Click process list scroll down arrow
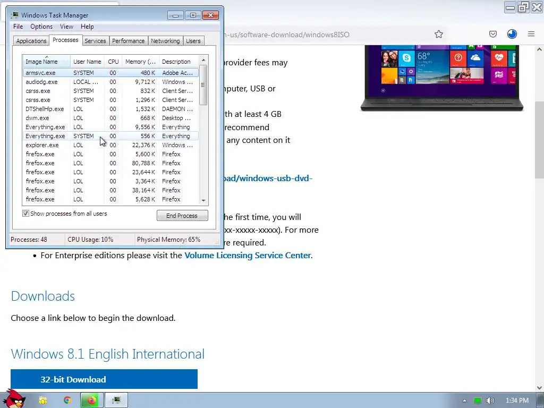Viewport: 544px width, 408px height. point(203,200)
